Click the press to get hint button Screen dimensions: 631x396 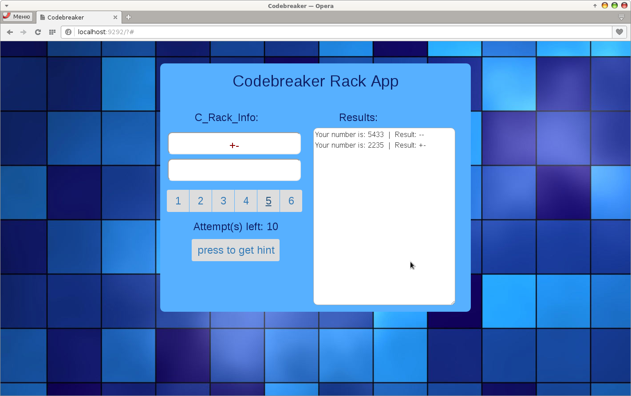pos(236,250)
